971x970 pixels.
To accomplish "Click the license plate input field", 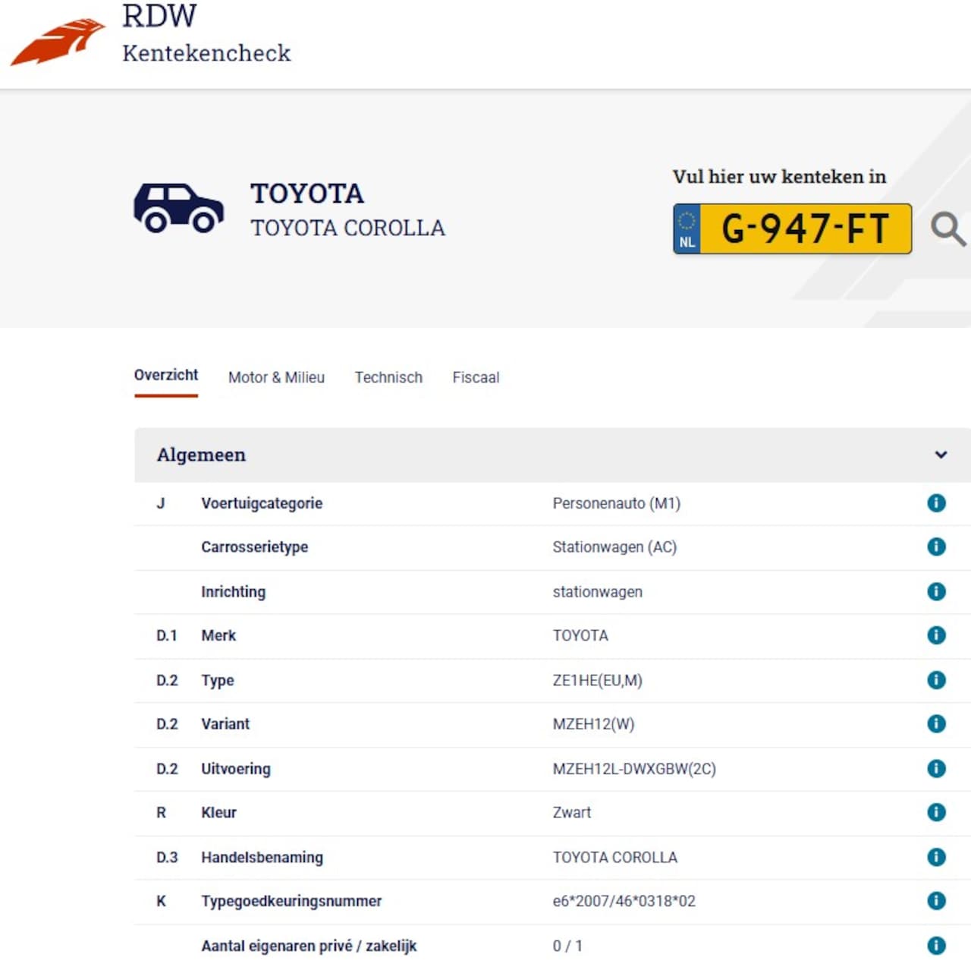I will click(x=804, y=228).
